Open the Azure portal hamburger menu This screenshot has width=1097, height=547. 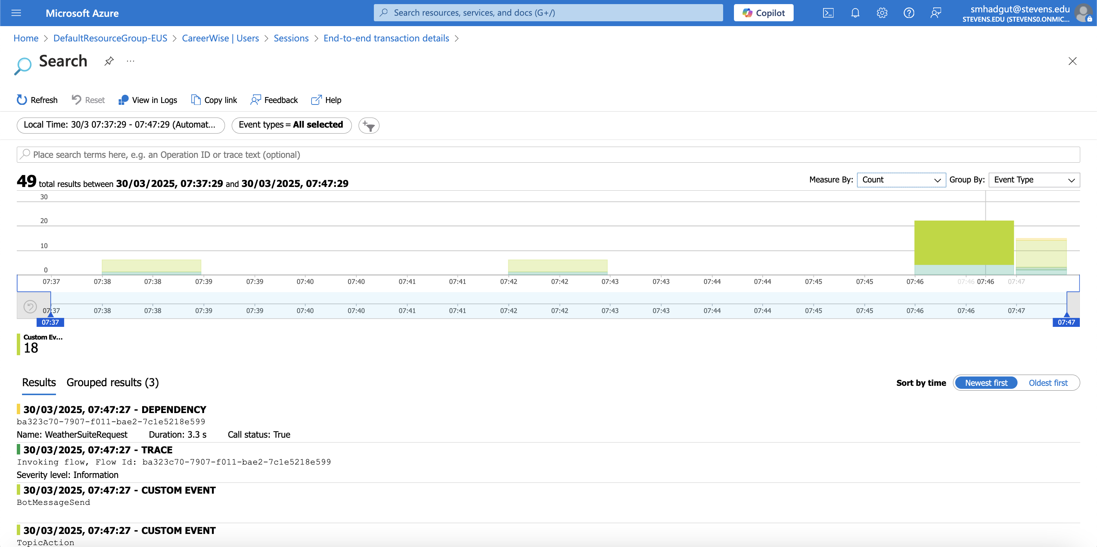pyautogui.click(x=16, y=13)
